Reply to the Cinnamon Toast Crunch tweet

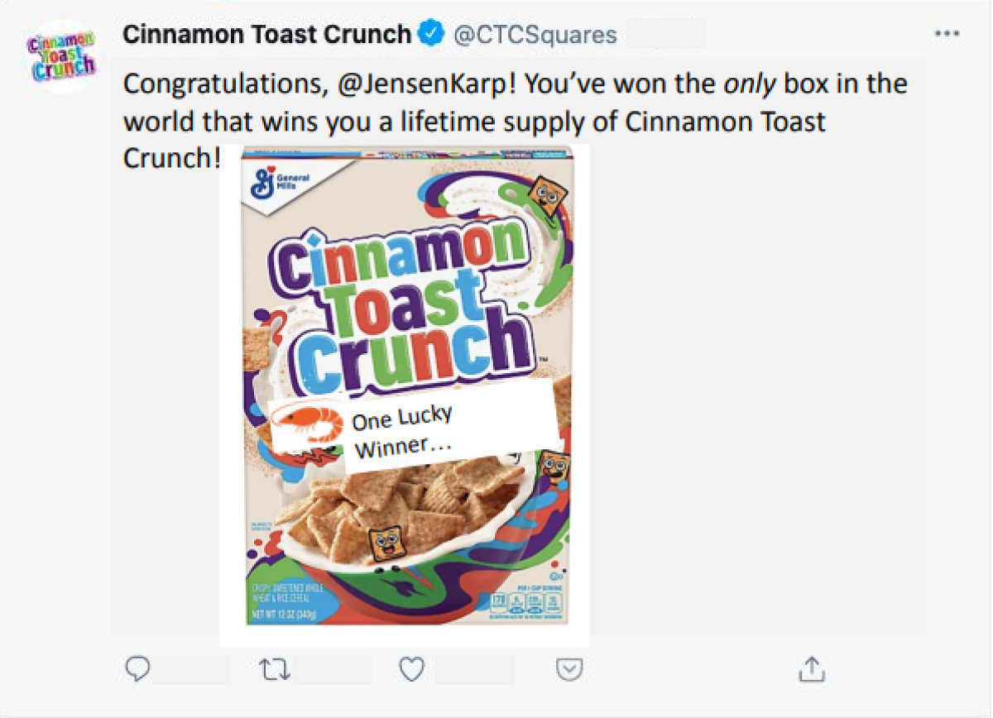138,668
